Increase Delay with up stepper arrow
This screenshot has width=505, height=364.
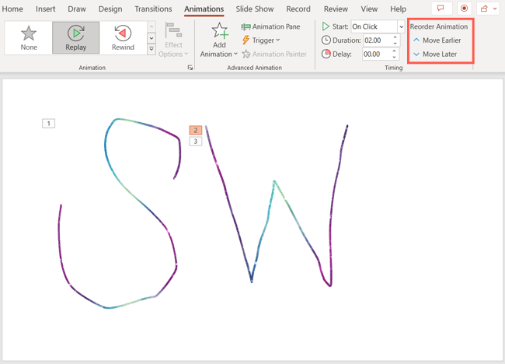point(395,51)
